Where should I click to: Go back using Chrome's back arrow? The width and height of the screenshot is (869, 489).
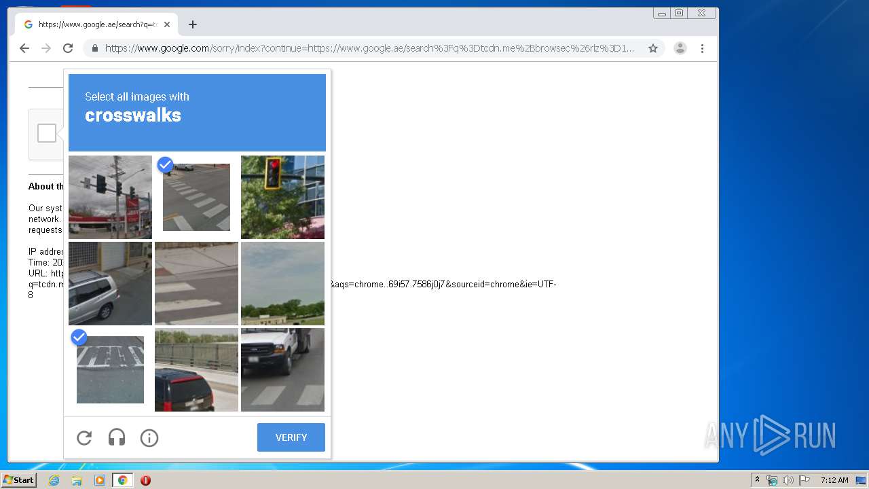[x=24, y=48]
